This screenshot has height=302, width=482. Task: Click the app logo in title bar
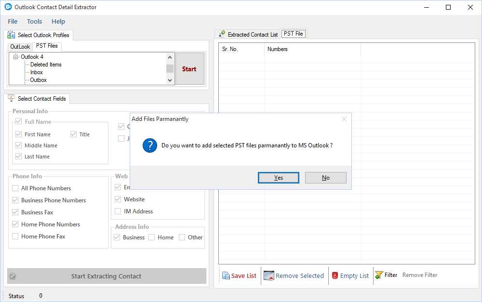point(8,7)
